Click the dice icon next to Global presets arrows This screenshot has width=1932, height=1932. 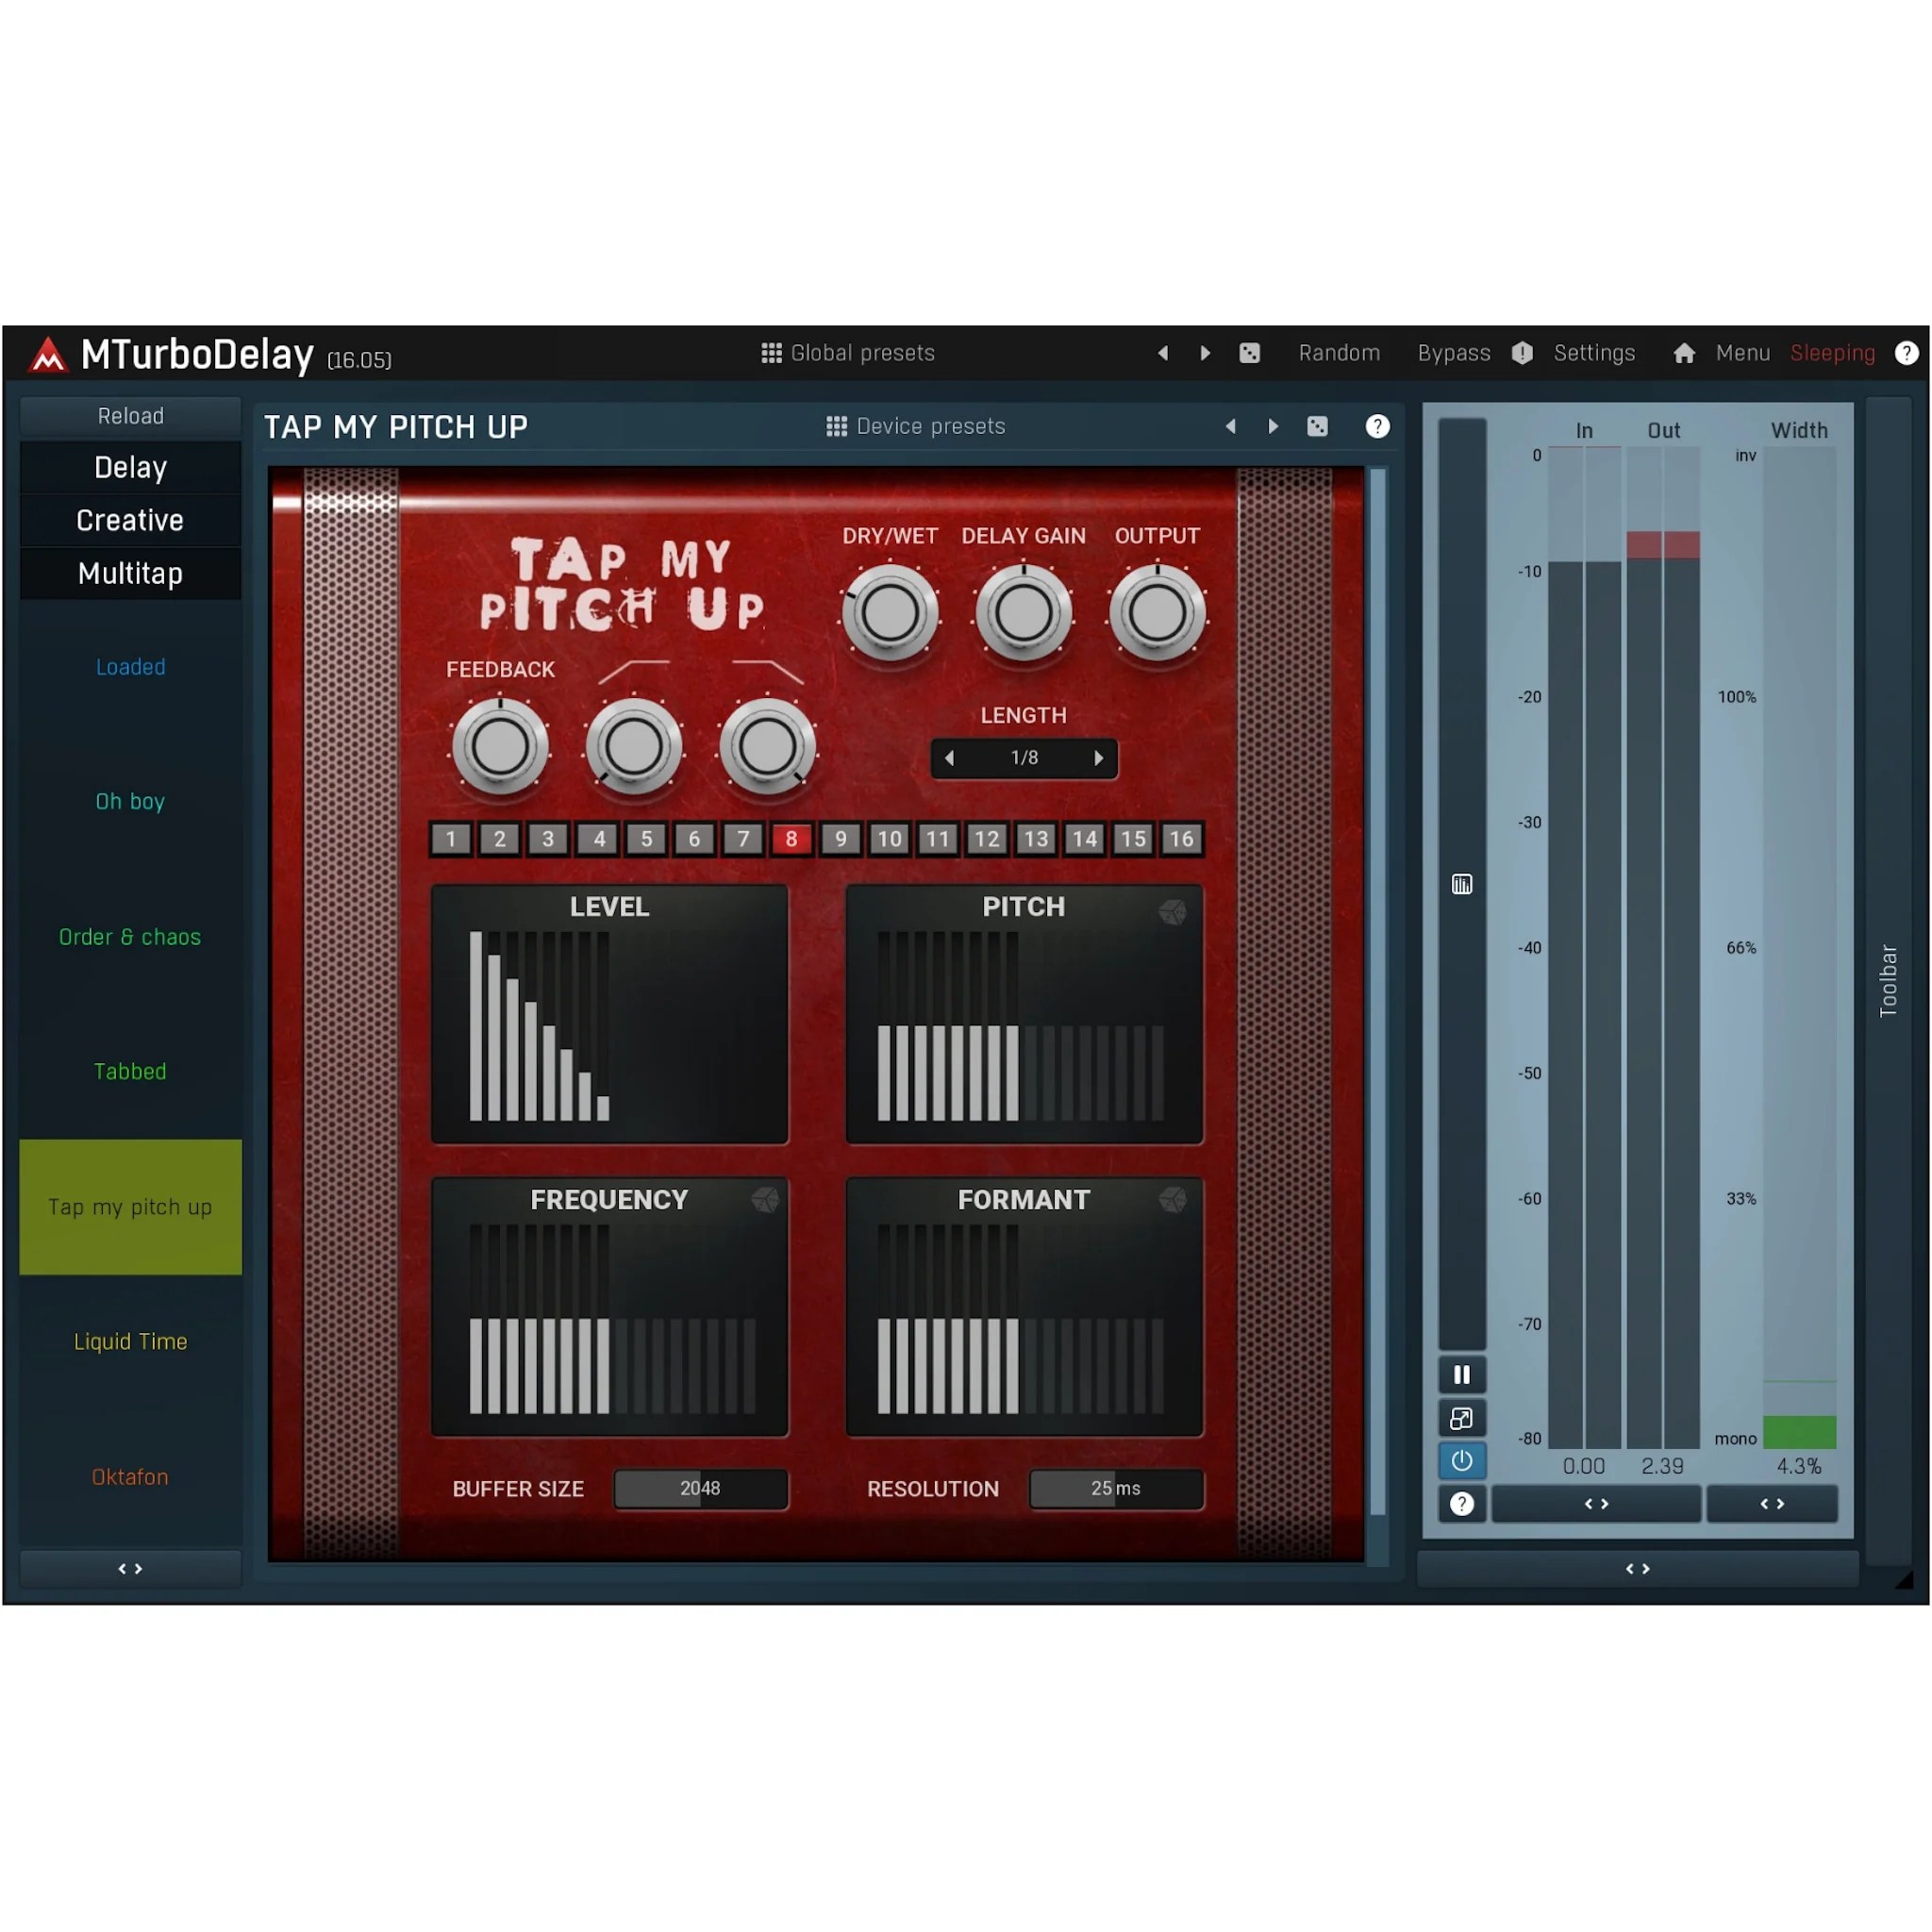click(x=1249, y=353)
